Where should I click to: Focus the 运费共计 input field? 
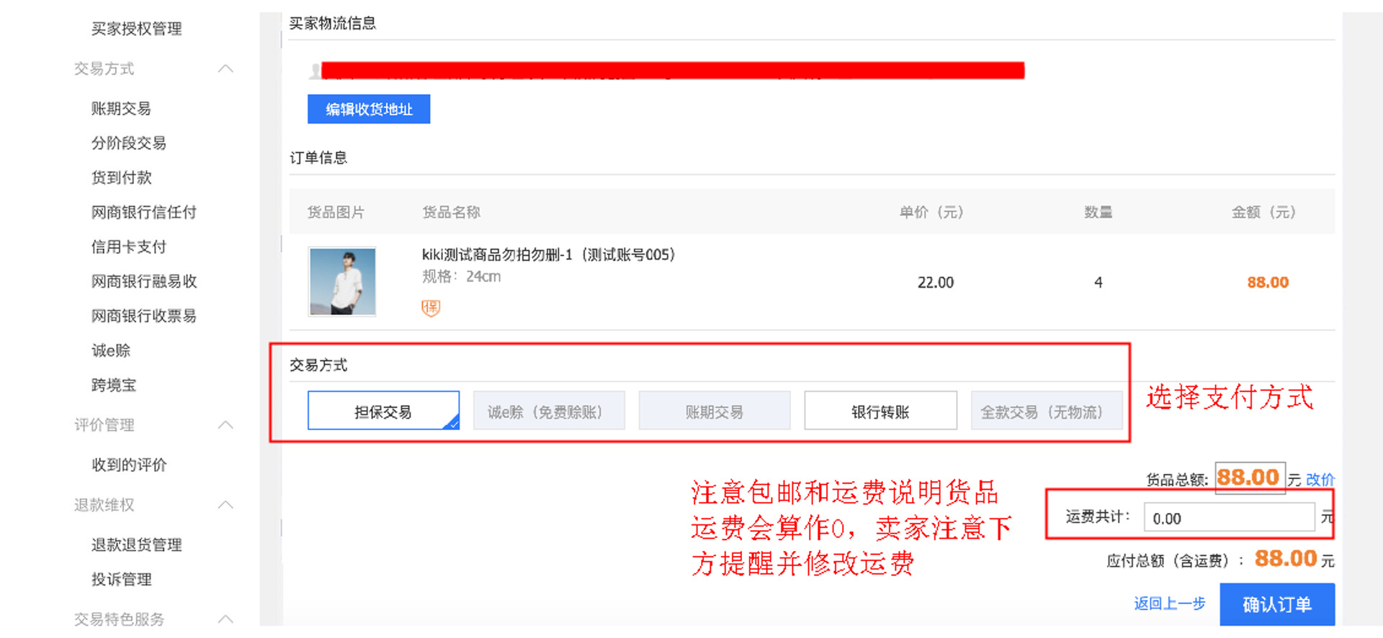[x=1229, y=518]
